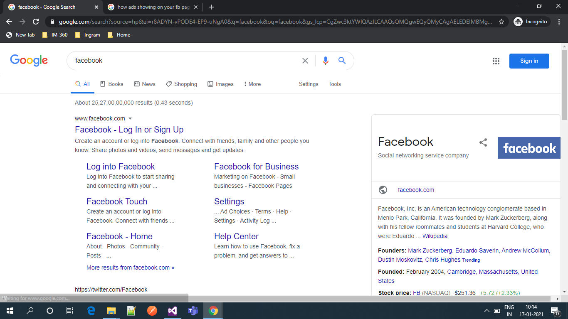Click the Facebook logo thumbnail
Image resolution: width=568 pixels, height=319 pixels.
tap(529, 148)
